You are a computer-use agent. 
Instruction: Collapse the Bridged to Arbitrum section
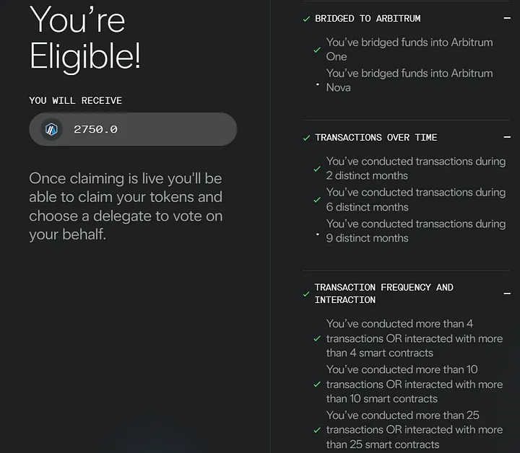(507, 18)
